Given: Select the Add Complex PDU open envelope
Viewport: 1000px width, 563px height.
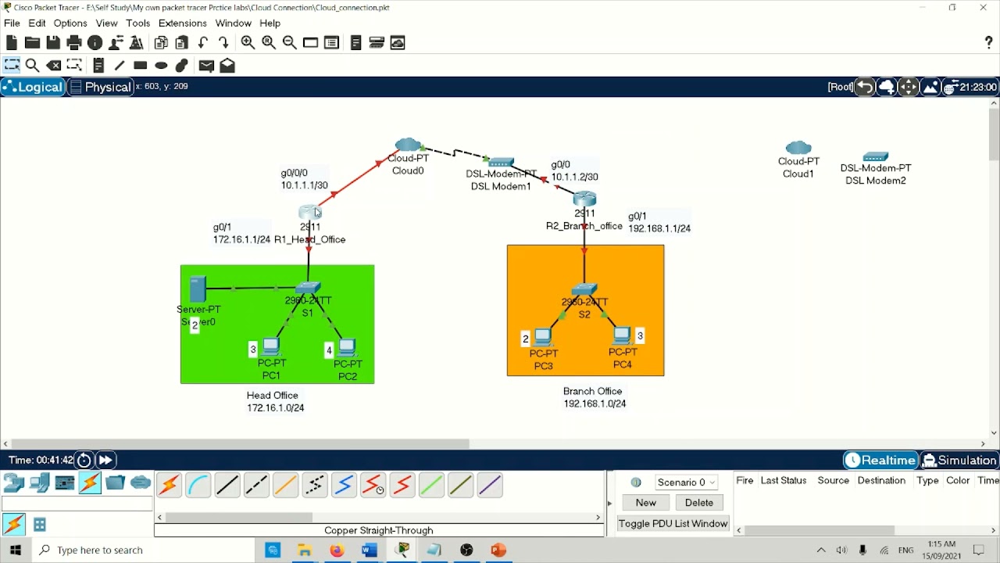Looking at the screenshot, I should coord(227,66).
